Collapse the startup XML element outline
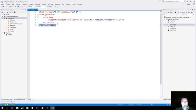The image size is (196, 110). (38, 17)
